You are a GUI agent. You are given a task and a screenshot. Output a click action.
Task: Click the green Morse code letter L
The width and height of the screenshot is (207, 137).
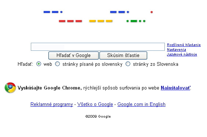(x=136, y=21)
